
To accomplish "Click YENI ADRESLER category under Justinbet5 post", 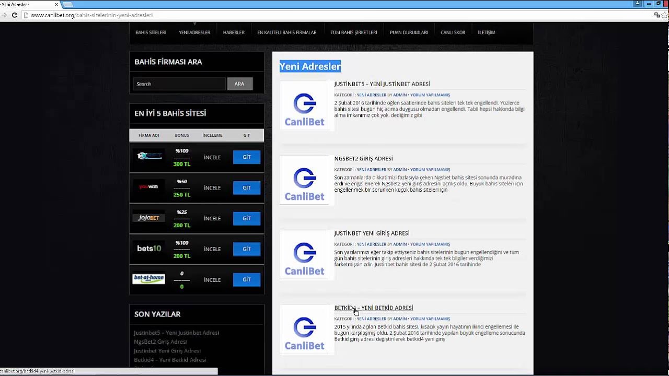I will click(372, 95).
